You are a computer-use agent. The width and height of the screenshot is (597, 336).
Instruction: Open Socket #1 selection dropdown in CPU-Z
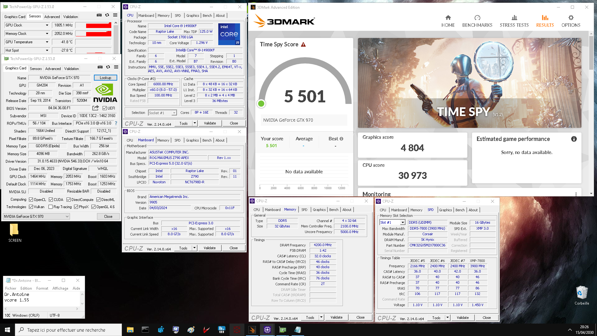pyautogui.click(x=162, y=113)
